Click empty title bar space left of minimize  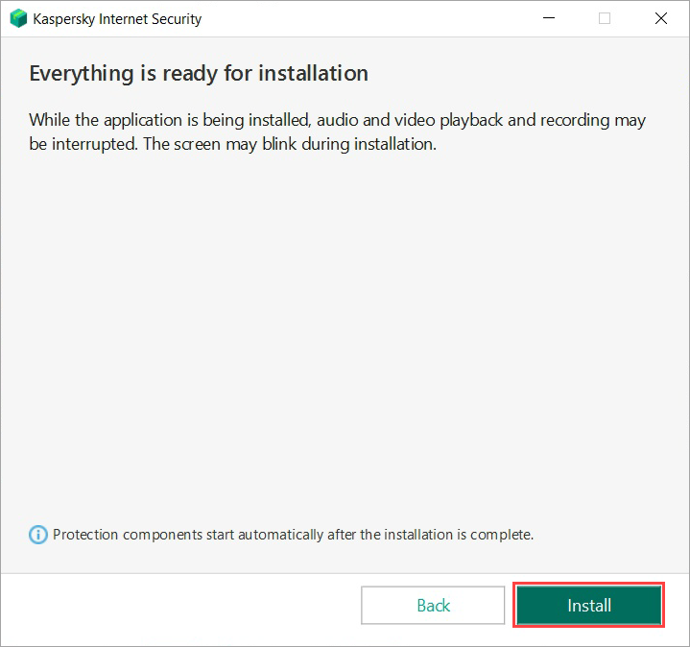(x=384, y=18)
